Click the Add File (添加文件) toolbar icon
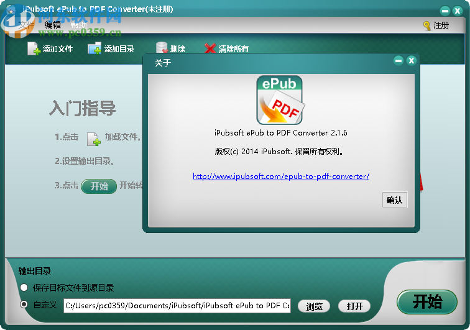Viewport: 470px width, 330px height. 34,48
